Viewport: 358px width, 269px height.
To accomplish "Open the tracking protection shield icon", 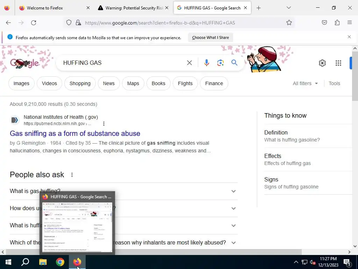I will coord(69,22).
